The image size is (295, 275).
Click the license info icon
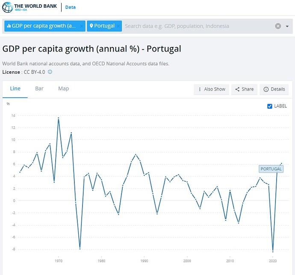pos(50,72)
